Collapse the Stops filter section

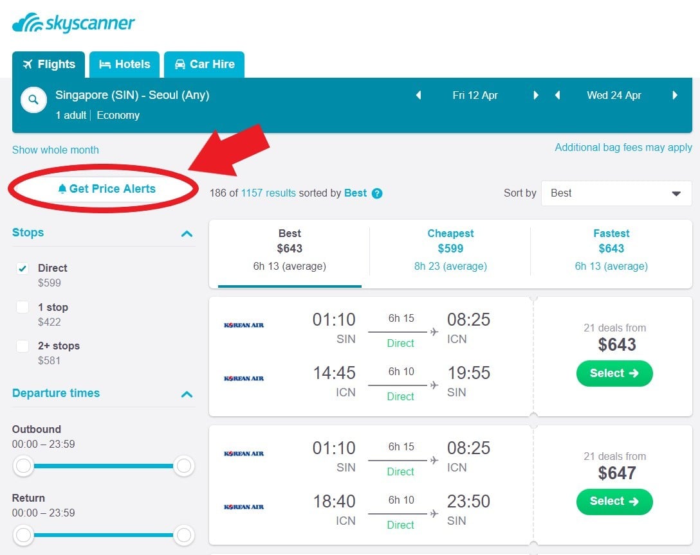[x=187, y=233]
